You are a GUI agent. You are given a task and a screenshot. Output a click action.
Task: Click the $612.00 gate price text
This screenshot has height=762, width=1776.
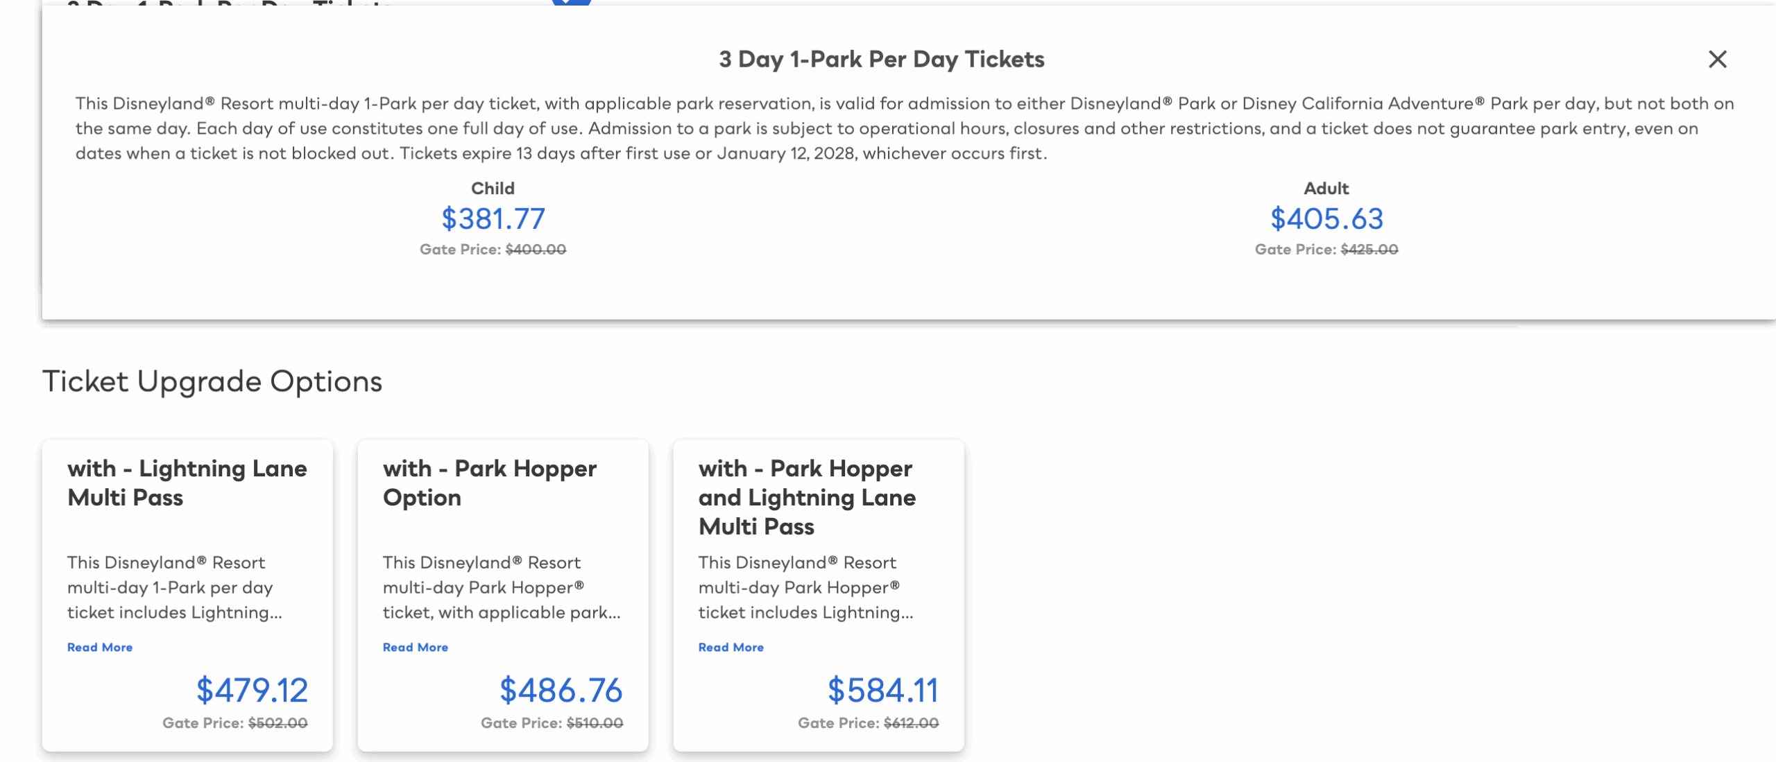(x=910, y=723)
